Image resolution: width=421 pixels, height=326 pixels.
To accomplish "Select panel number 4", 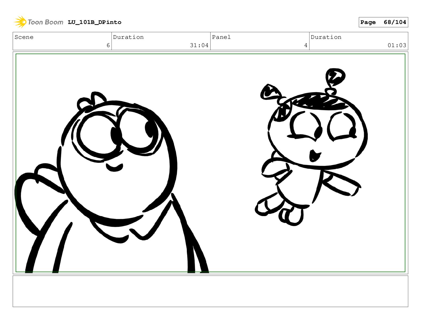I will tap(306, 46).
